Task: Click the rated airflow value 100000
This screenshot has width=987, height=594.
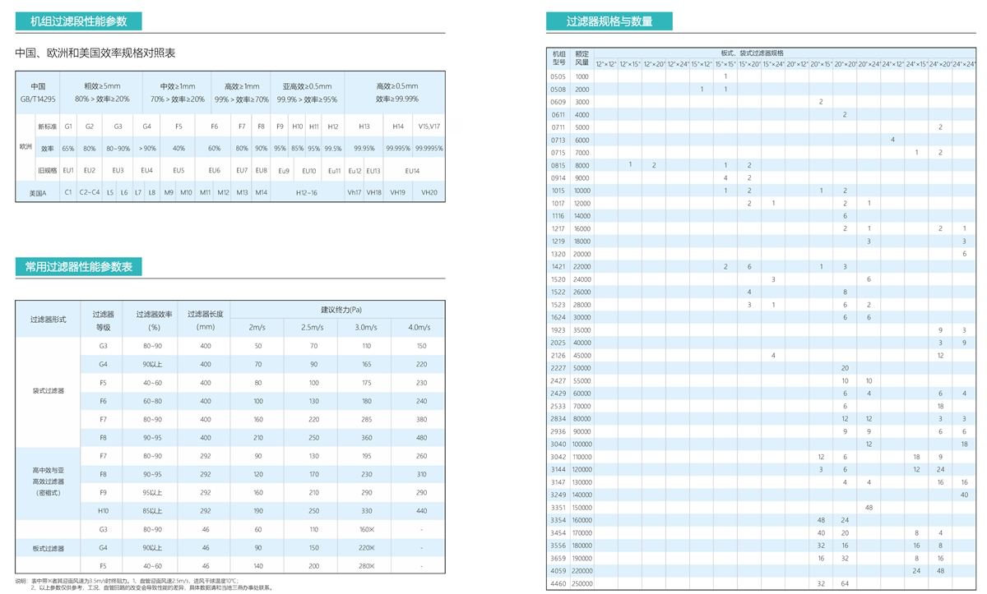Action: coord(582,444)
